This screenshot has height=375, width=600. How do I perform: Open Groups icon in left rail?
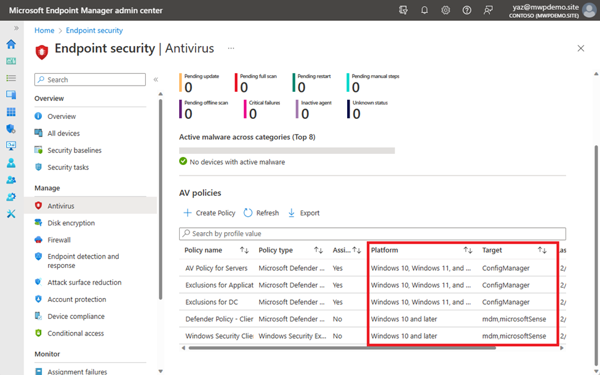click(x=11, y=180)
